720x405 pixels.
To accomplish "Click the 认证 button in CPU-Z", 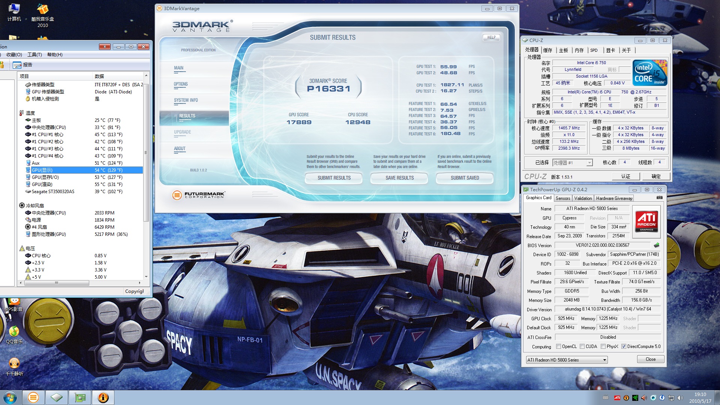I will tap(626, 177).
